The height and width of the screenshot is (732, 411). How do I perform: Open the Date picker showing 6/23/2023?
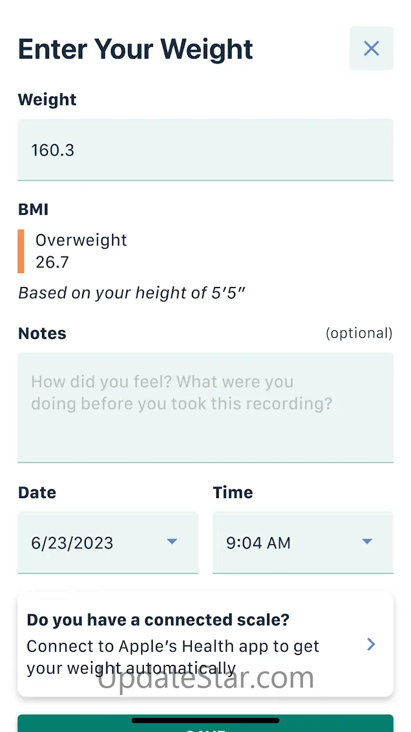pyautogui.click(x=100, y=543)
